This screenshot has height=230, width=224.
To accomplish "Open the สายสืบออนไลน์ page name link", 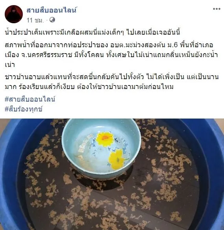I will coord(51,10).
